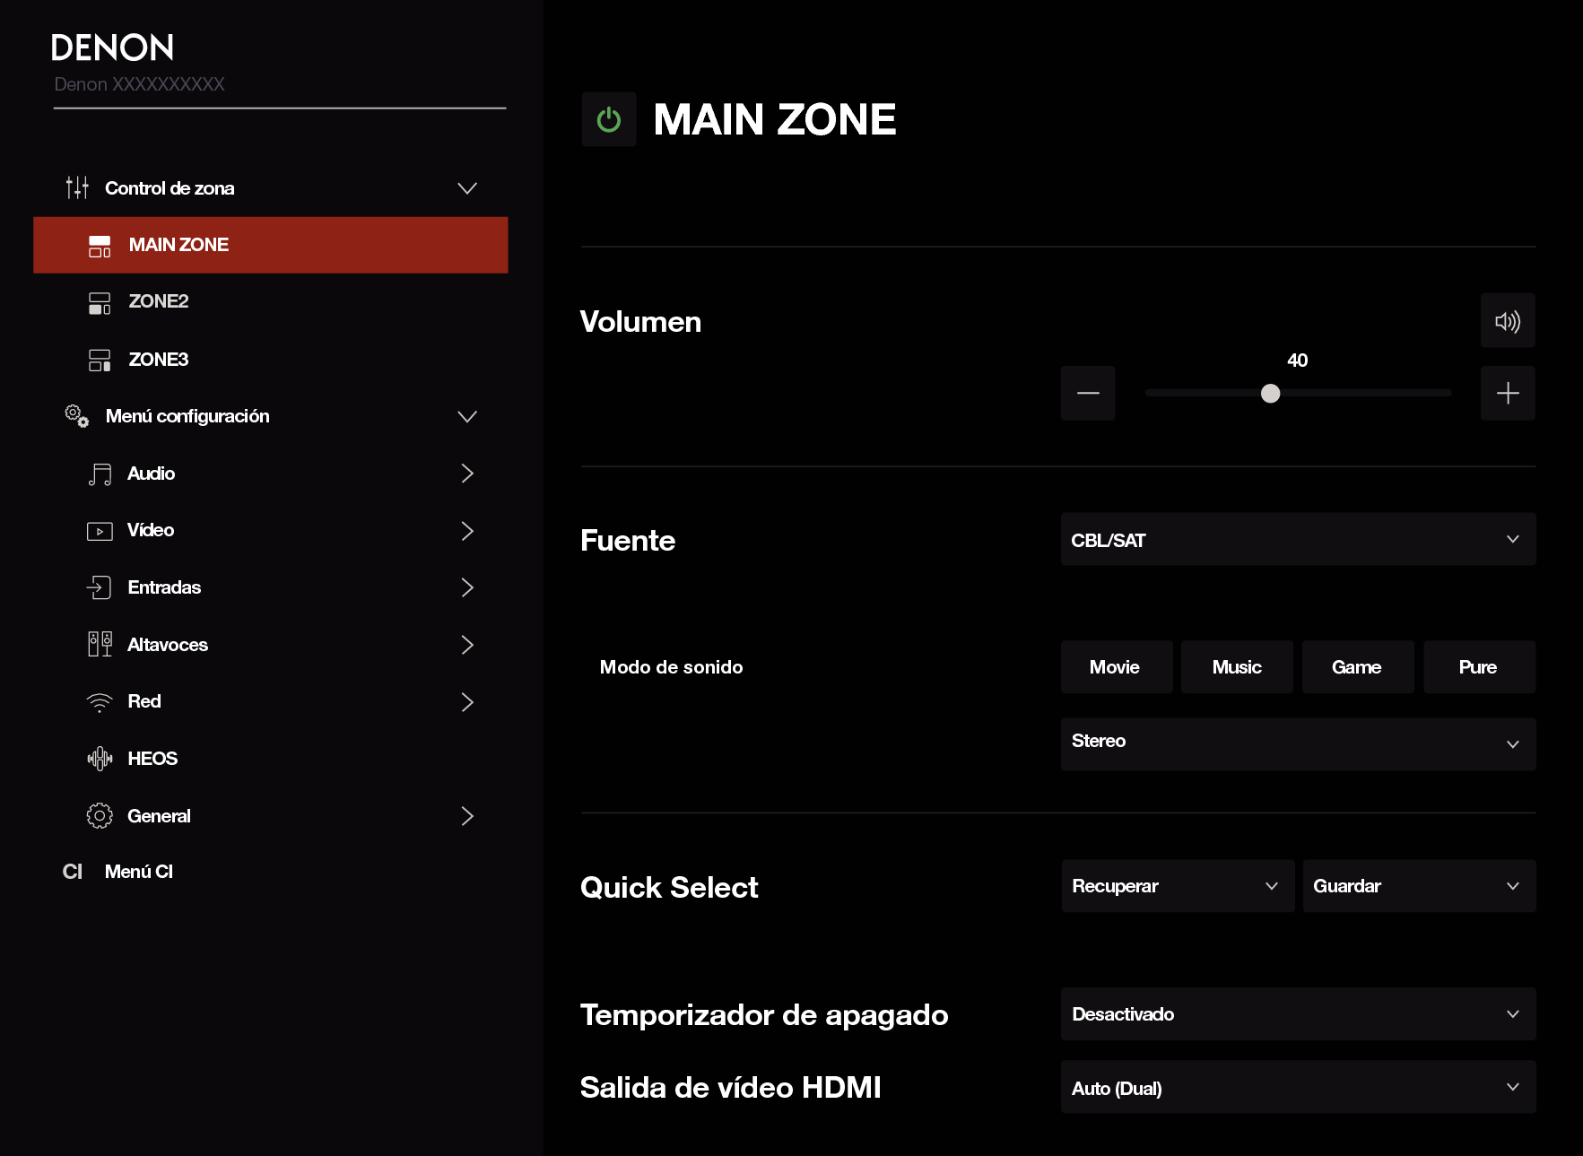The image size is (1583, 1156).
Task: Click the volume slider handle
Action: (x=1270, y=393)
